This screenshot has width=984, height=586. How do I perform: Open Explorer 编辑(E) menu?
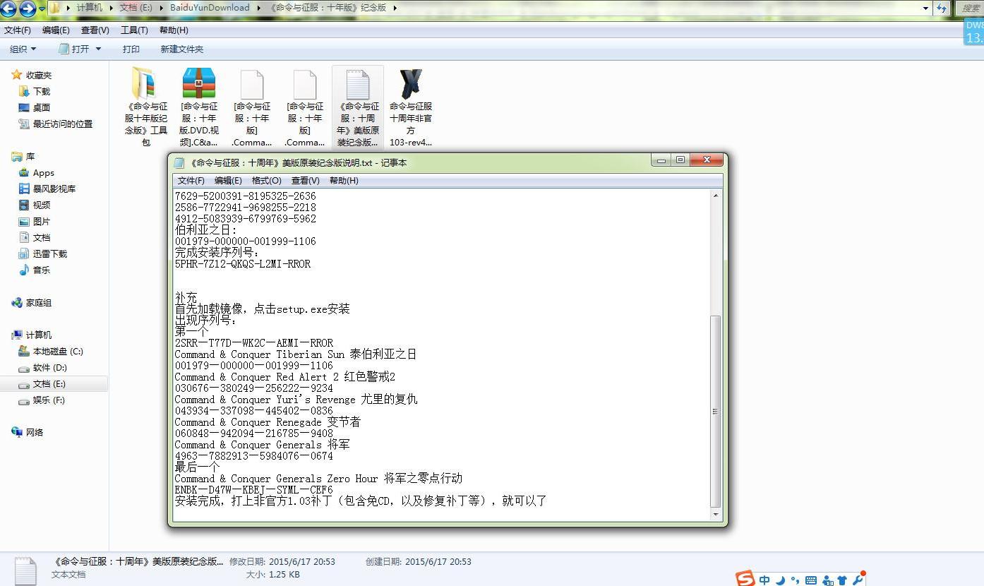pyautogui.click(x=56, y=30)
